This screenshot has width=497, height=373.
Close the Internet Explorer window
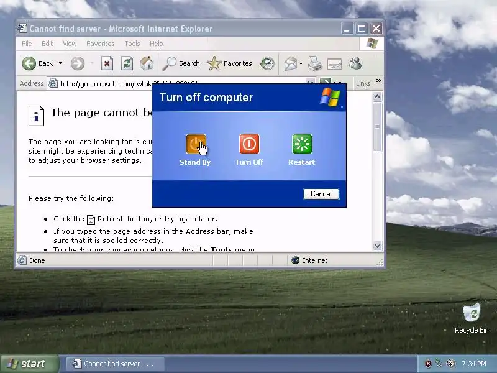pos(376,29)
